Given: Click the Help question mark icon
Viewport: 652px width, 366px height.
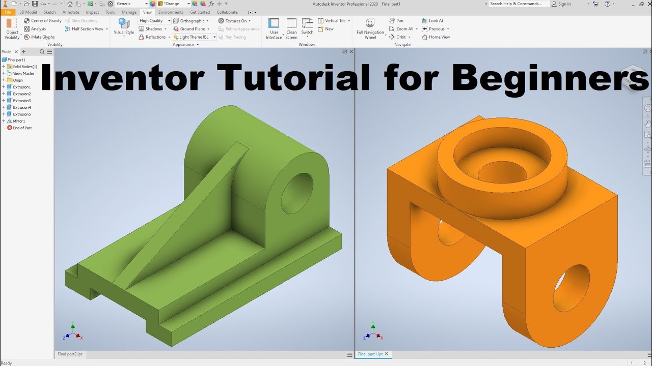Looking at the screenshot, I should pos(609,4).
